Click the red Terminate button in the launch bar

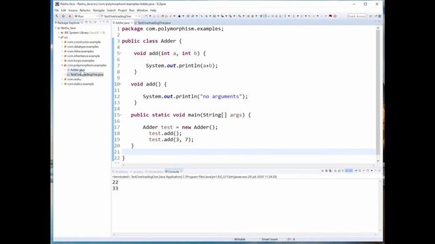coord(69,16)
